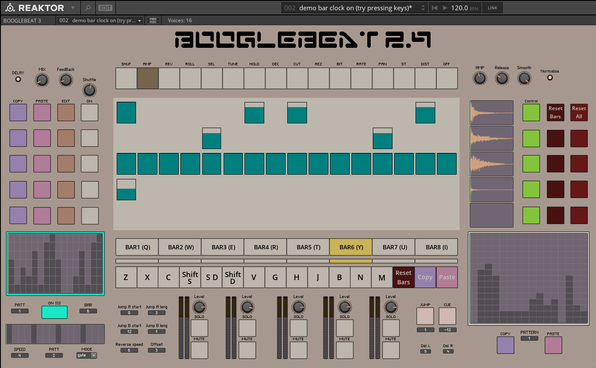Select the SHUF parameter tab
Viewport: 596px width, 368px height.
coord(126,78)
